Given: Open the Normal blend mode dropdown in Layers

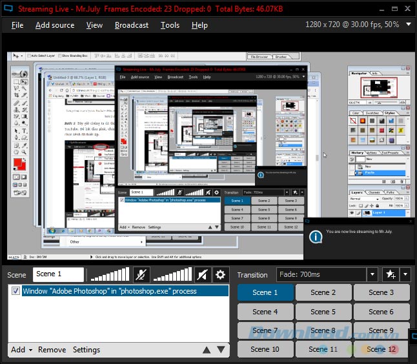Looking at the screenshot, I should (x=364, y=199).
